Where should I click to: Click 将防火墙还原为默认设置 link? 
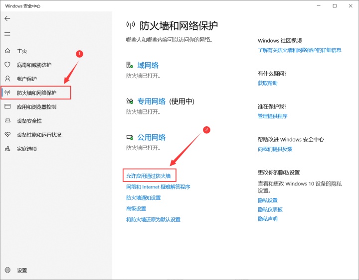pyautogui.click(x=154, y=219)
